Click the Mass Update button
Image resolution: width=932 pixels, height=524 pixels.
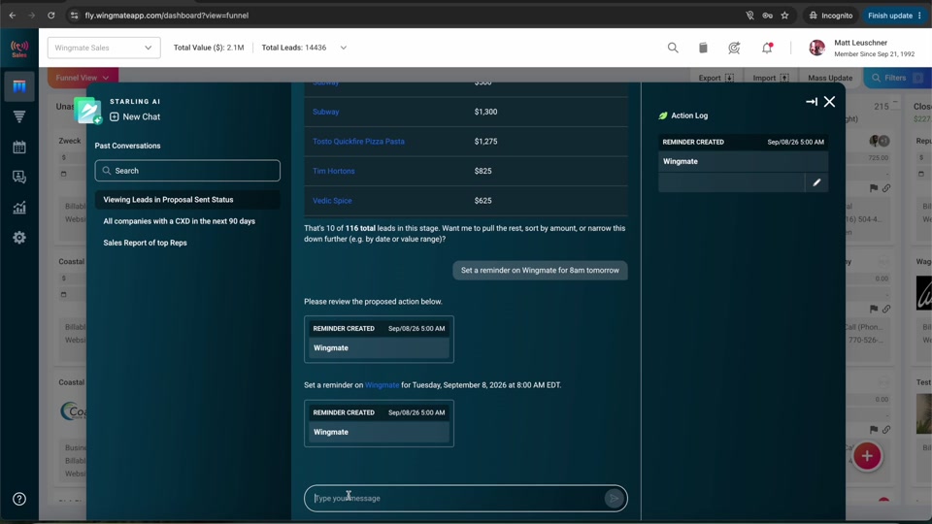[830, 78]
